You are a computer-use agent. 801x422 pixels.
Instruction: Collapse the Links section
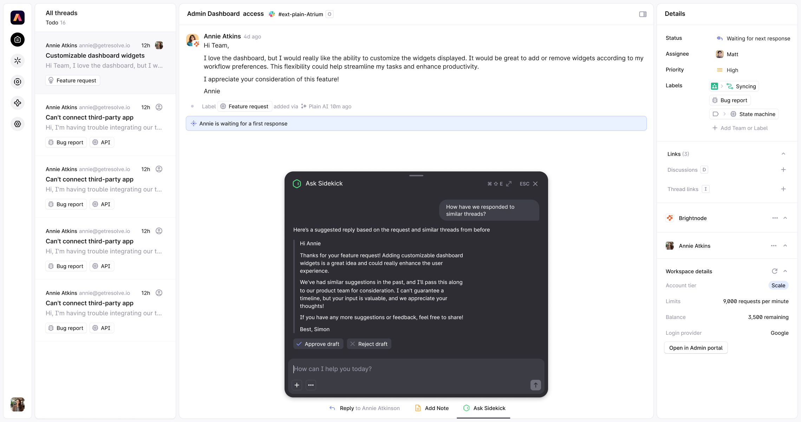tap(783, 154)
